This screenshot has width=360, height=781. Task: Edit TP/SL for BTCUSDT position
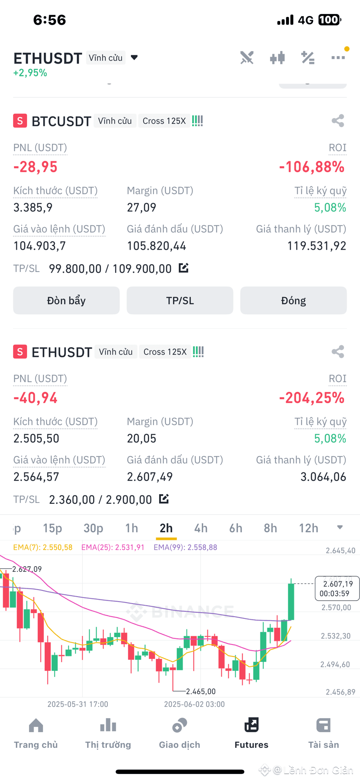pos(183,268)
